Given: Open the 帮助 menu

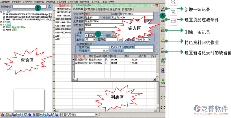Looking at the screenshot, I should click(x=111, y=2).
